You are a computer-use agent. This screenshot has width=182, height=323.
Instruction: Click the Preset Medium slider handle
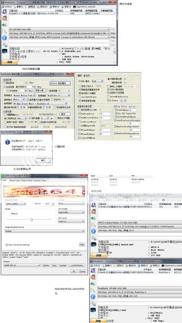click(x=32, y=220)
